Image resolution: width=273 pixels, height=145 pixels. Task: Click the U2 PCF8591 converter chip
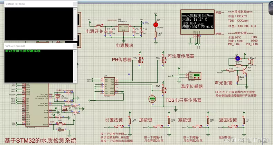click(x=109, y=86)
